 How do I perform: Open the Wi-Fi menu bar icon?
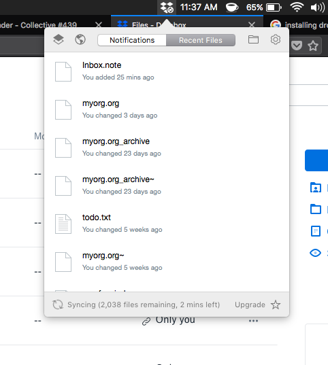click(x=297, y=7)
